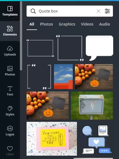Image resolution: width=119 pixels, height=159 pixels.
Task: Select the white speech bubble graphic
Action: (x=99, y=48)
